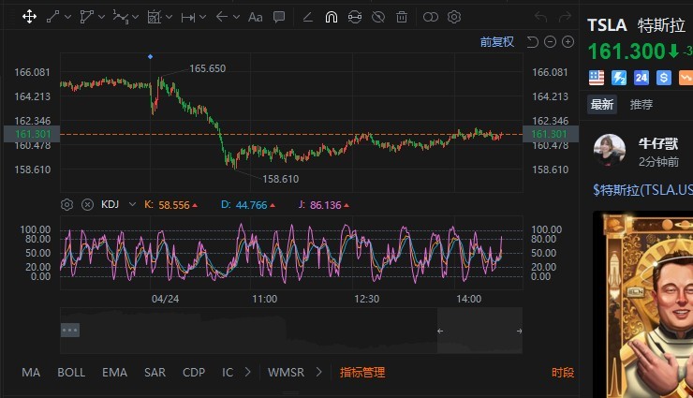Screen dimensions: 693x398
Task: Click the blue dollar sign badge
Action: click(x=663, y=78)
